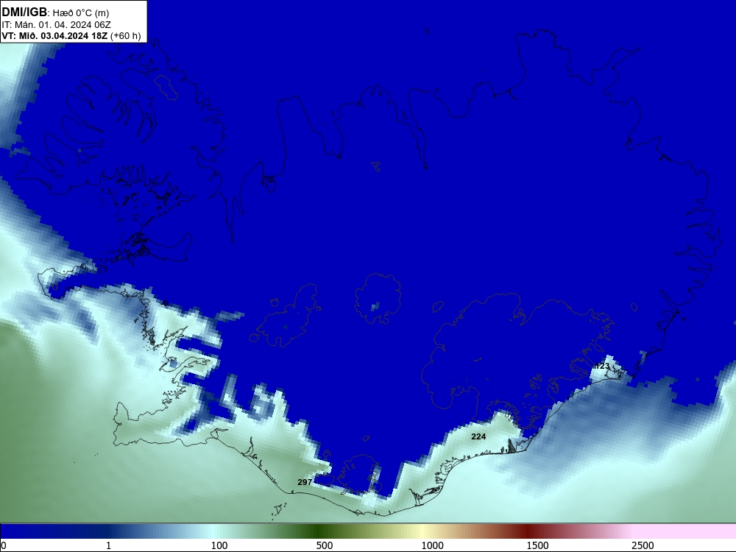Click the pink end of the color bar
The height and width of the screenshot is (552, 736).
click(x=685, y=531)
